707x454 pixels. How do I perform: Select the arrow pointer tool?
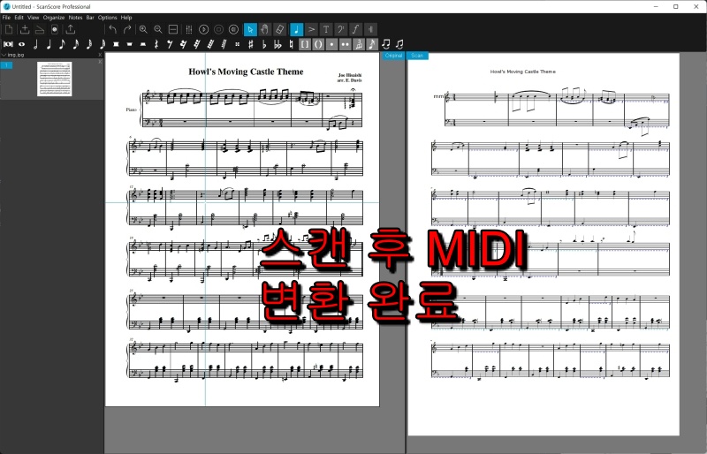coord(250,30)
